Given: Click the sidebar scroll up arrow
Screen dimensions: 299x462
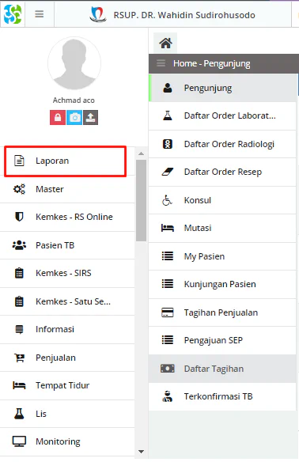Looking at the screenshot, I should click(x=141, y=153).
